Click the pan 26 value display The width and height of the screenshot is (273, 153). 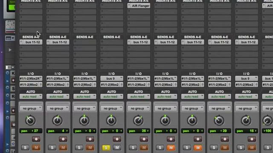(139, 131)
